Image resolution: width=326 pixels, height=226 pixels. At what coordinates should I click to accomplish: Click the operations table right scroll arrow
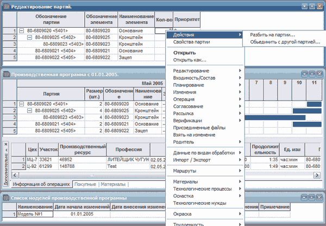[317, 175]
